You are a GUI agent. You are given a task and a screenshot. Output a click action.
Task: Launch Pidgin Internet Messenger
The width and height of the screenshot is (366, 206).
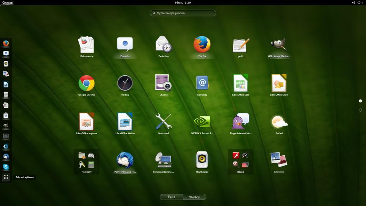[x=240, y=123]
